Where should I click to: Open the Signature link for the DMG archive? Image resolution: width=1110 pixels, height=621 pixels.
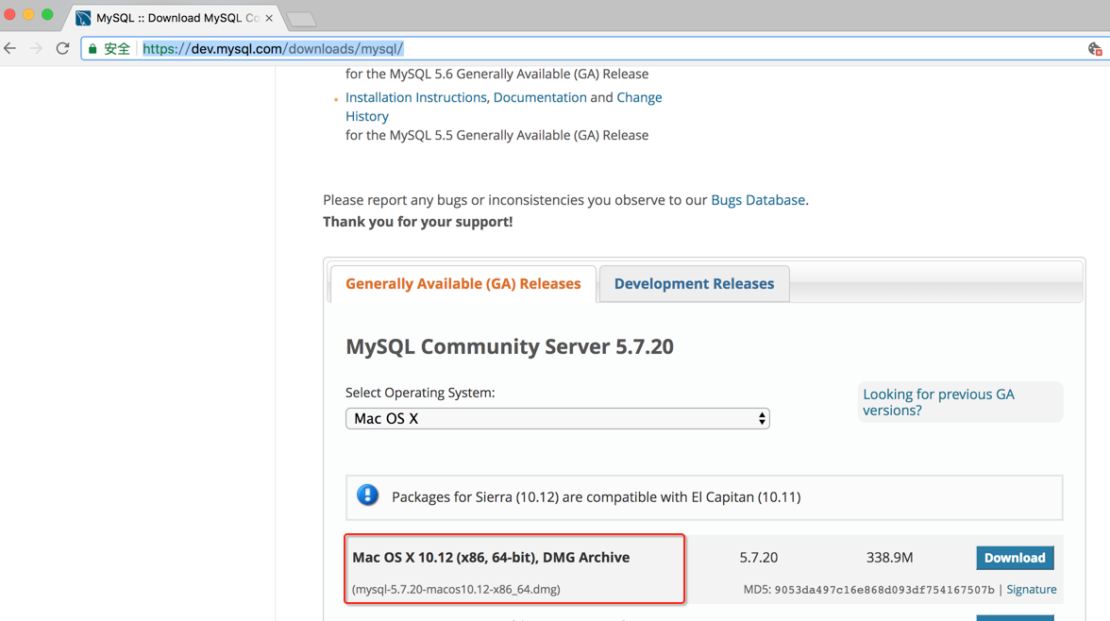[1032, 589]
